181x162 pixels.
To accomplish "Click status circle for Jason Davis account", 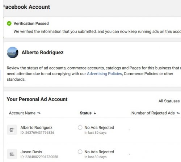I will coord(80,152).
